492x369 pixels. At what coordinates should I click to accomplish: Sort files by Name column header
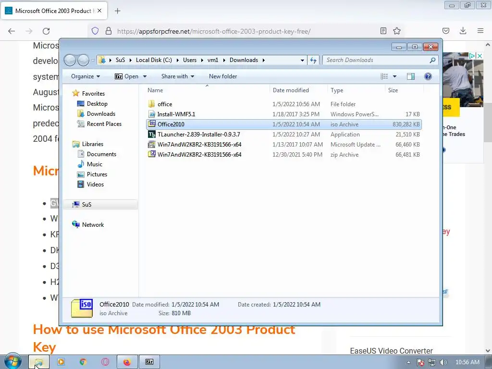coord(207,90)
